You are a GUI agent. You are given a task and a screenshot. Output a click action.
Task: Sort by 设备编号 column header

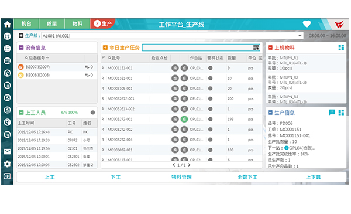click(x=37, y=58)
